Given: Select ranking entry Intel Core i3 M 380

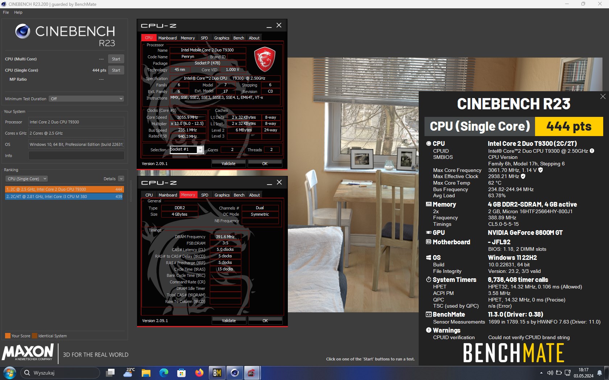Looking at the screenshot, I should point(65,197).
